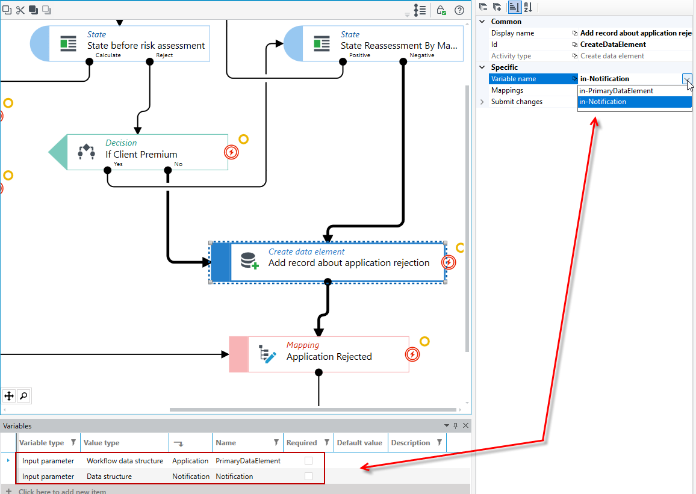Collapse the Common property section
696x494 pixels.
click(x=482, y=21)
